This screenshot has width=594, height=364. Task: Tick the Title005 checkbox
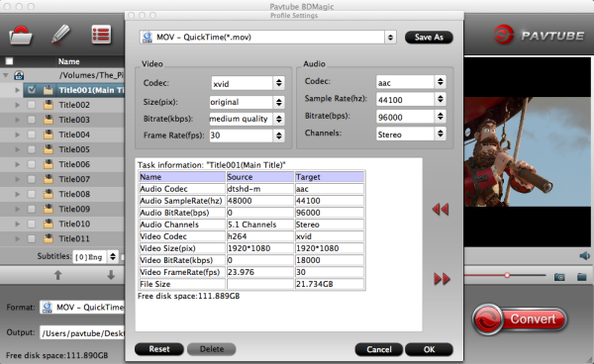(32, 149)
